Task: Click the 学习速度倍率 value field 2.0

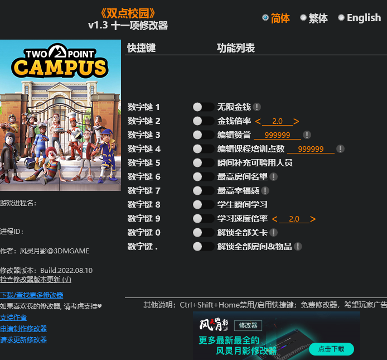Action: click(294, 219)
